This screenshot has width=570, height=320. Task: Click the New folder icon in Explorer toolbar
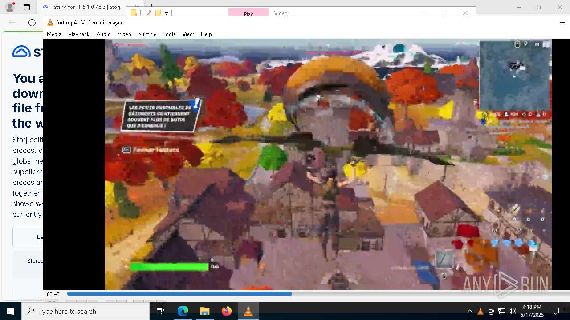(x=158, y=13)
